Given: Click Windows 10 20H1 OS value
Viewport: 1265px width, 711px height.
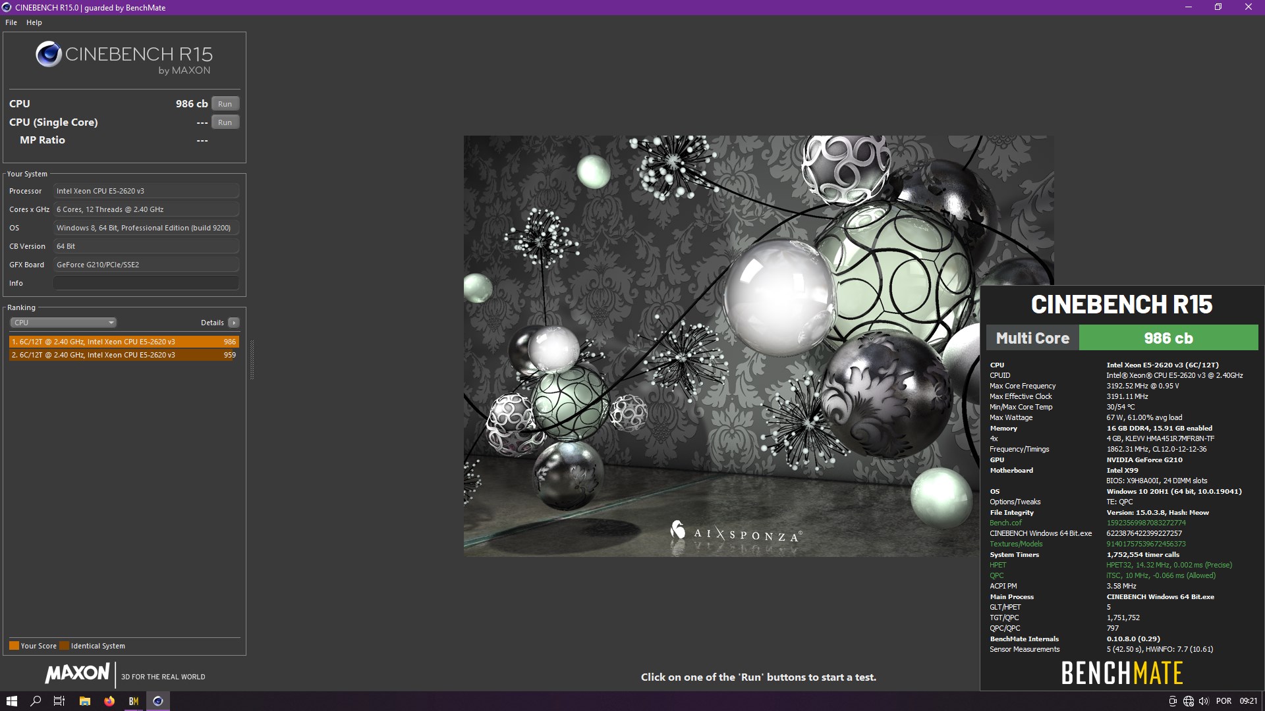Looking at the screenshot, I should coord(1174,491).
